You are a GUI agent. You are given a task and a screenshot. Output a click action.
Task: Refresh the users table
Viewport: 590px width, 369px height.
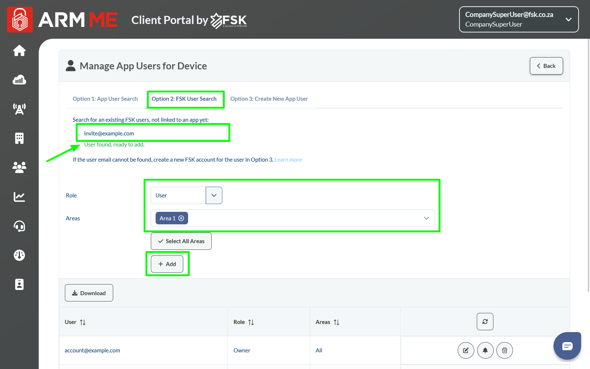(485, 322)
